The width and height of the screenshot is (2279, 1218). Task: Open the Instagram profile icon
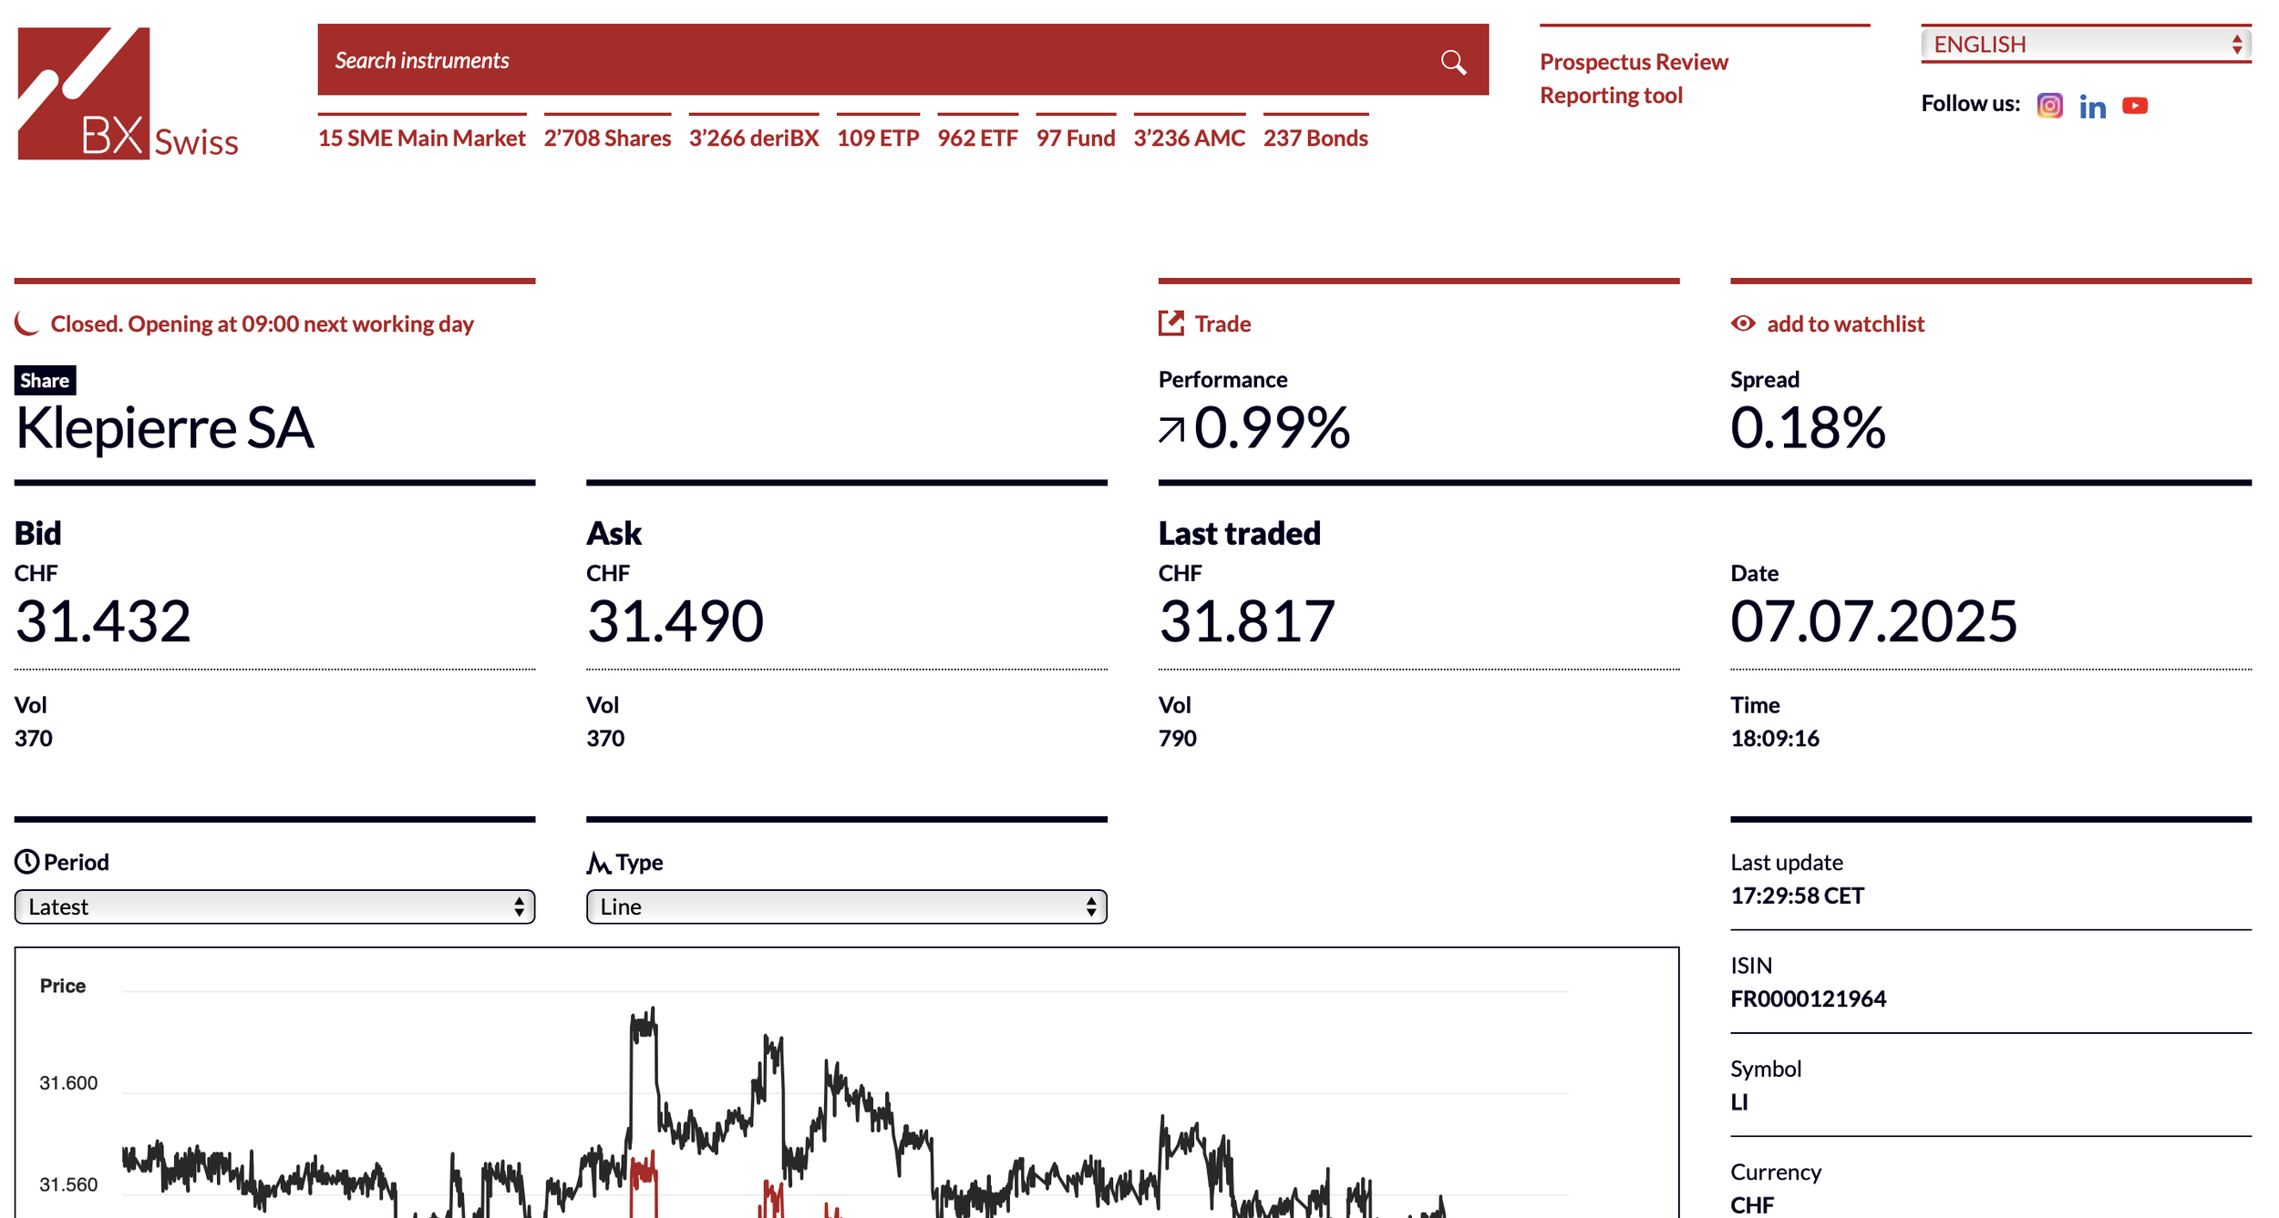click(x=2049, y=106)
